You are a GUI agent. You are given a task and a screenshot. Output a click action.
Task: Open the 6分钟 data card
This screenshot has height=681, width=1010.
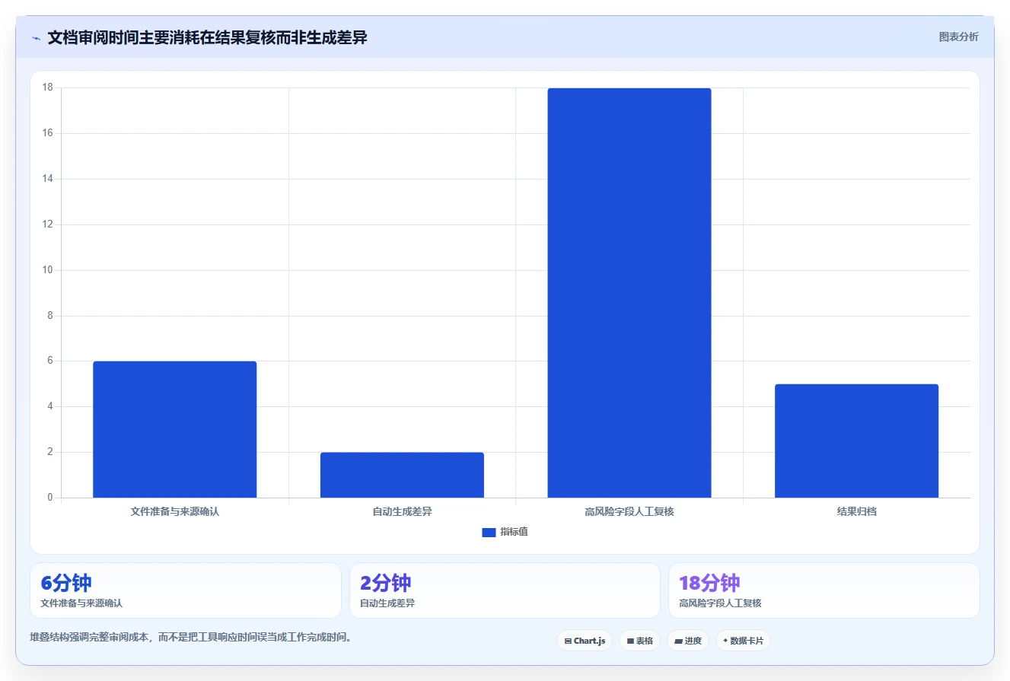click(186, 590)
